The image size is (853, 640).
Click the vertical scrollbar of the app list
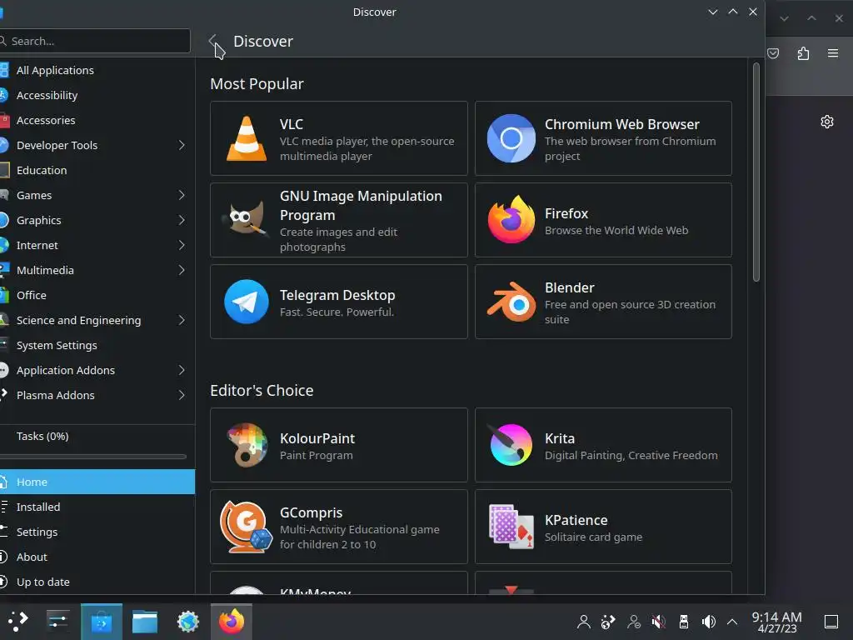tap(756, 172)
